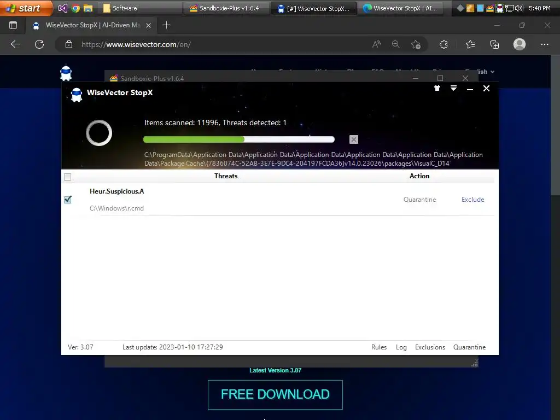Click the WiseVector robot logo on webpage
The width and height of the screenshot is (560, 420).
tap(66, 74)
